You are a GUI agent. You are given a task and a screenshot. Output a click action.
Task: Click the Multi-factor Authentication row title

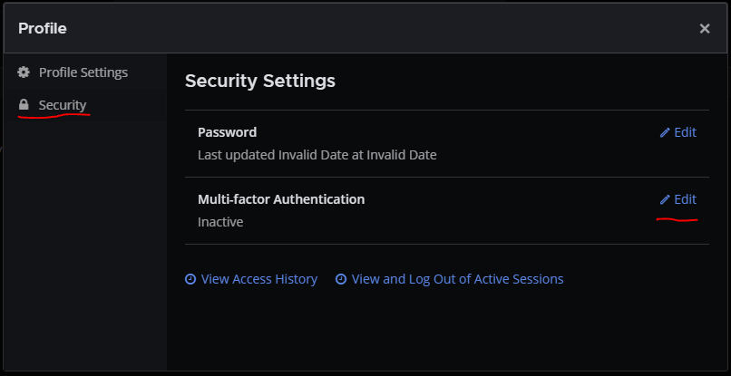pos(281,199)
